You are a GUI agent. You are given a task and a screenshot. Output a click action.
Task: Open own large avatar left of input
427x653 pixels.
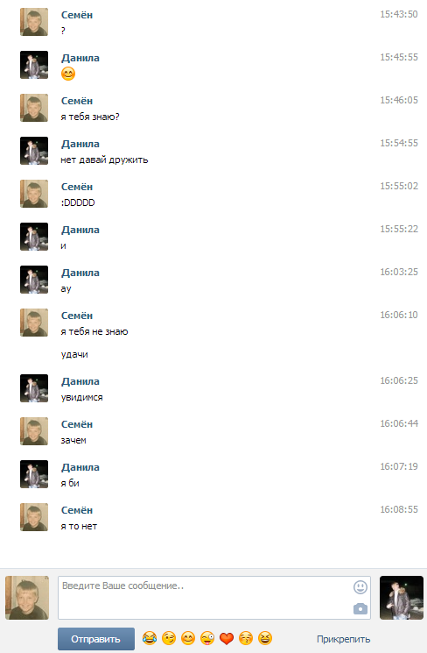click(x=27, y=598)
